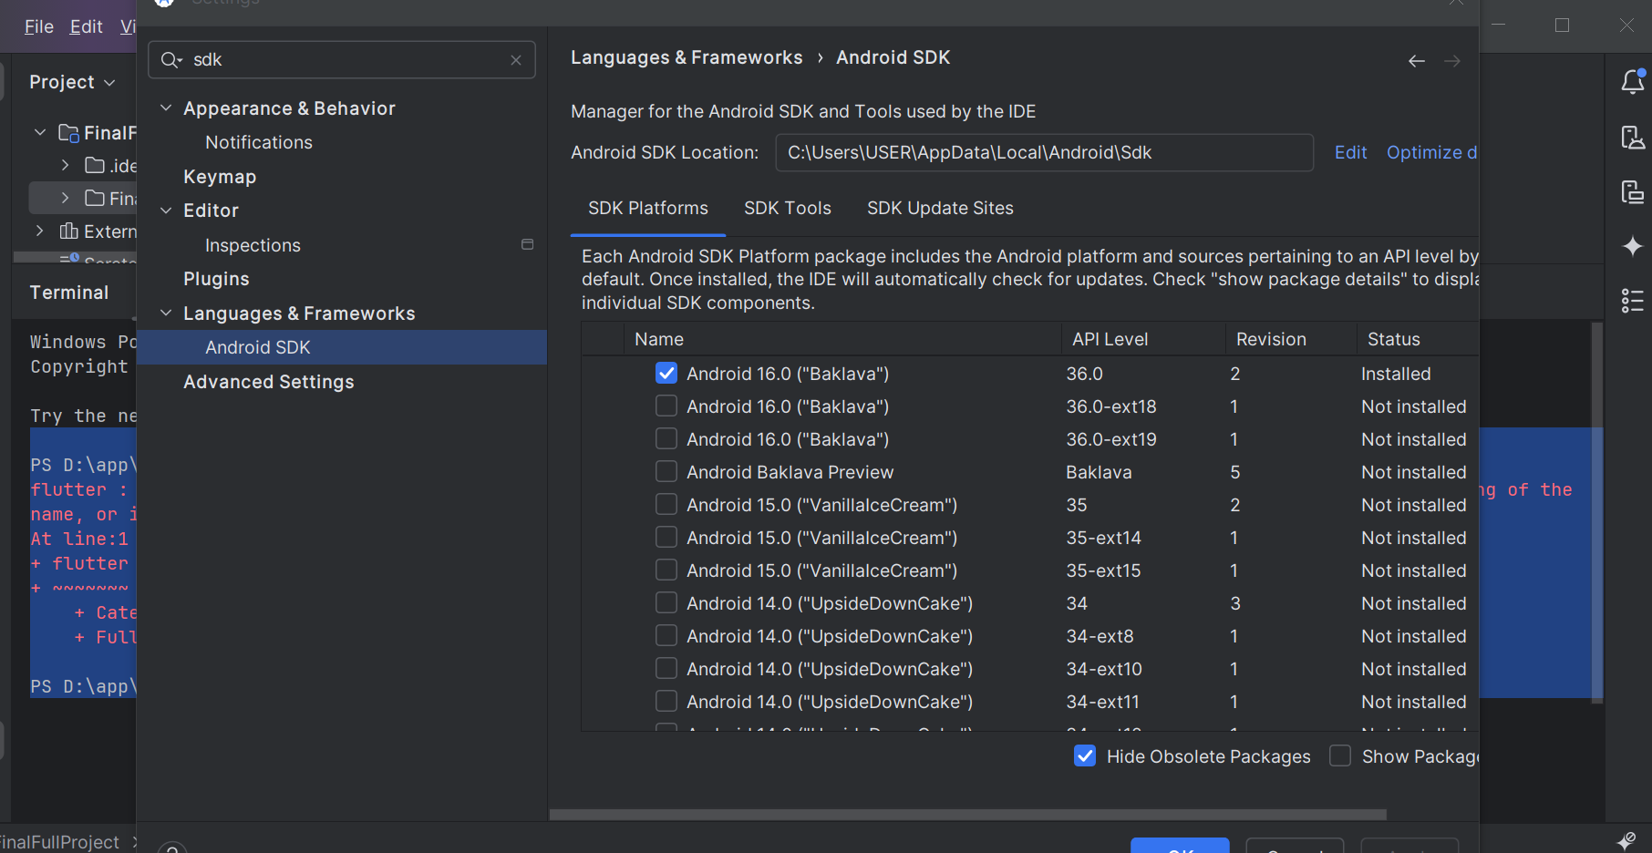
Task: Open the Running Devices tool window icon
Action: (x=1632, y=192)
